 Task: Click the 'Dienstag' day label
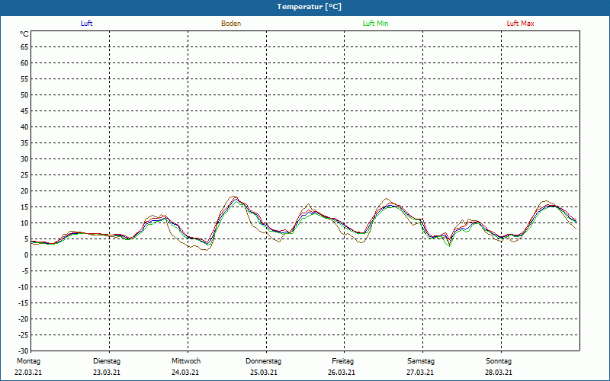tap(107, 361)
